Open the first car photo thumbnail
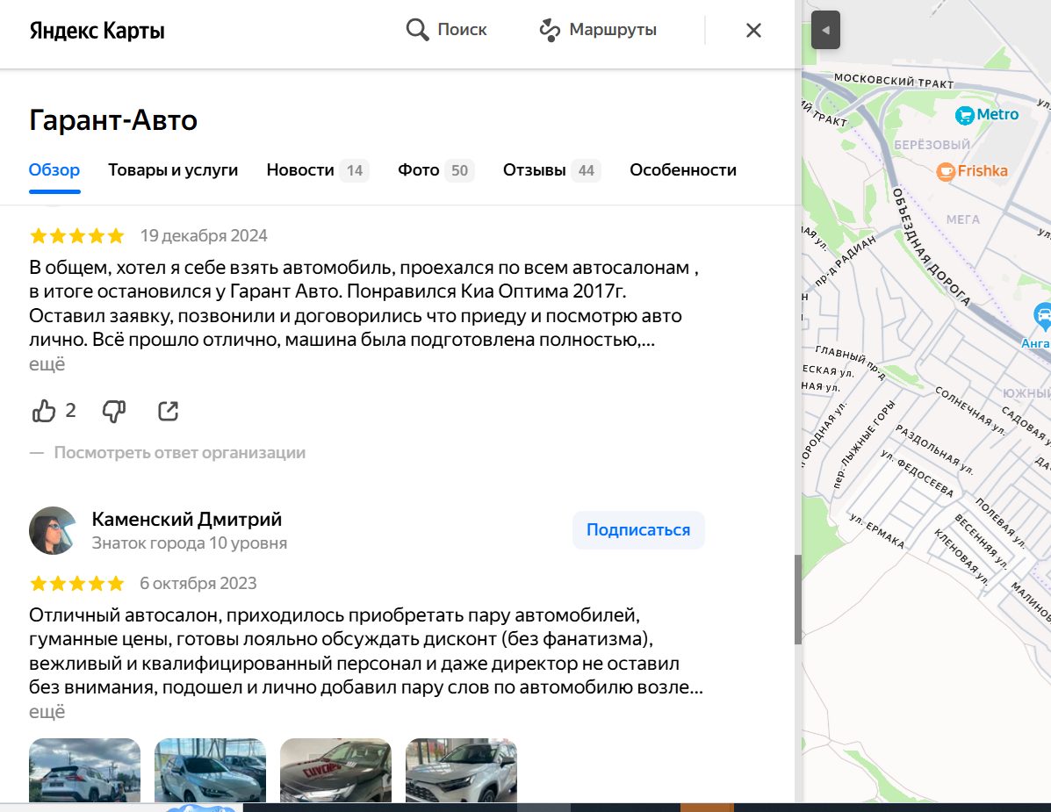The height and width of the screenshot is (812, 1051). [84, 772]
